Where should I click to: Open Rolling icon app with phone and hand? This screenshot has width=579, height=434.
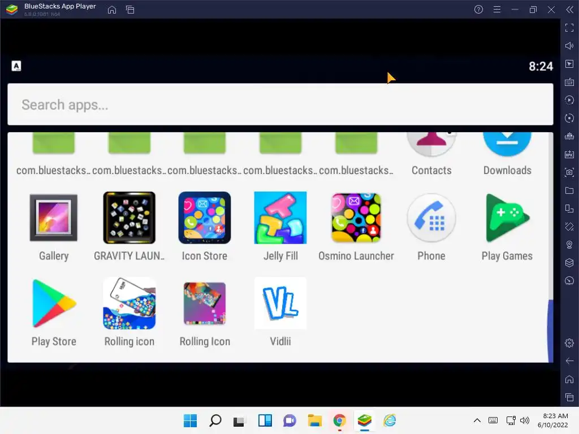click(129, 303)
